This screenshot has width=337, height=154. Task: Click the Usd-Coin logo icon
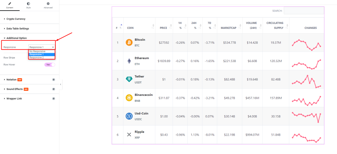(x=129, y=116)
